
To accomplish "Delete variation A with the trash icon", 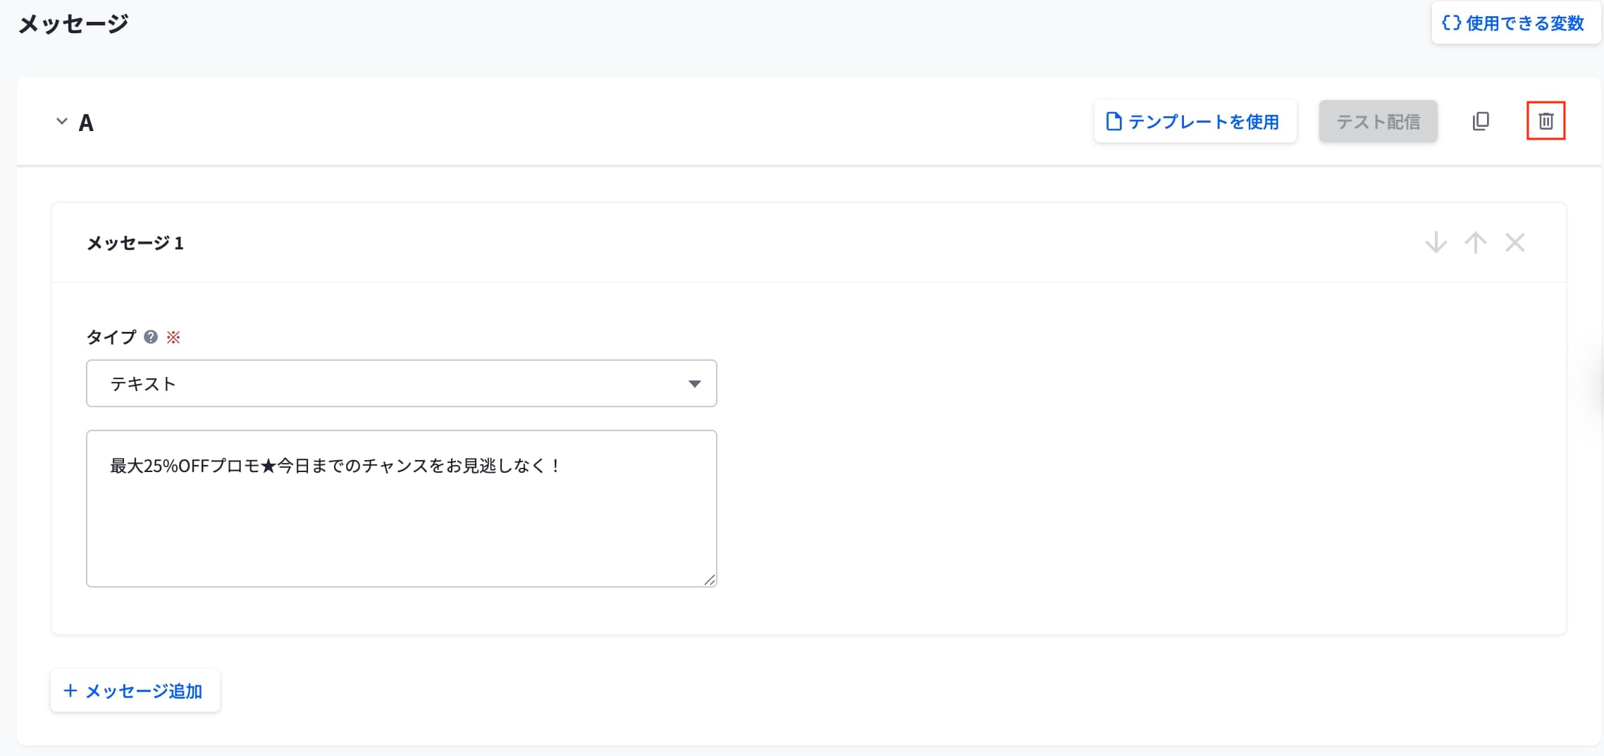I will pos(1546,121).
